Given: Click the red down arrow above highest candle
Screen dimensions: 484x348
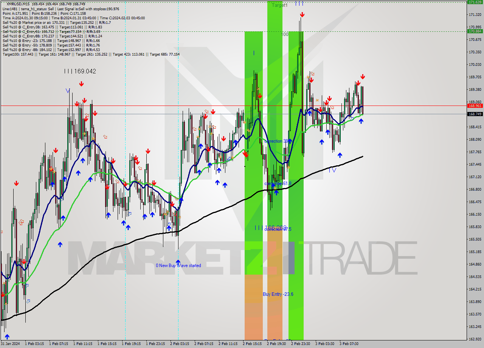Looking at the screenshot, I should 302,15.
